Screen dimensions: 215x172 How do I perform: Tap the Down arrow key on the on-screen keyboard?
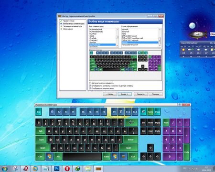(150, 157)
